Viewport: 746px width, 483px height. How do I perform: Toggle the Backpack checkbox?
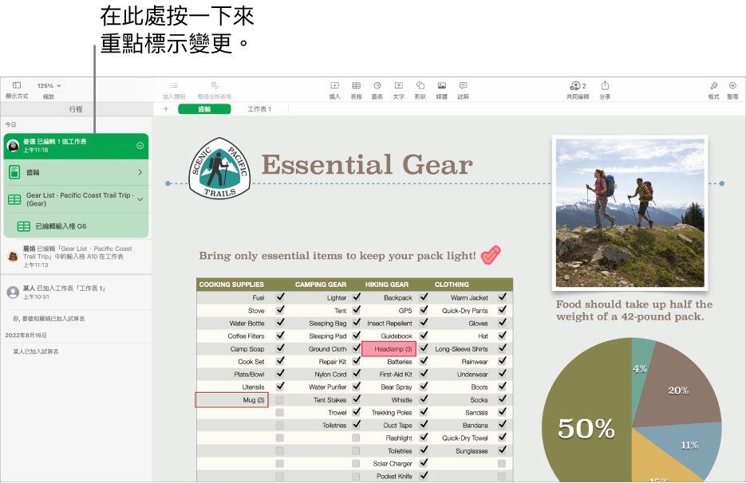pyautogui.click(x=424, y=297)
